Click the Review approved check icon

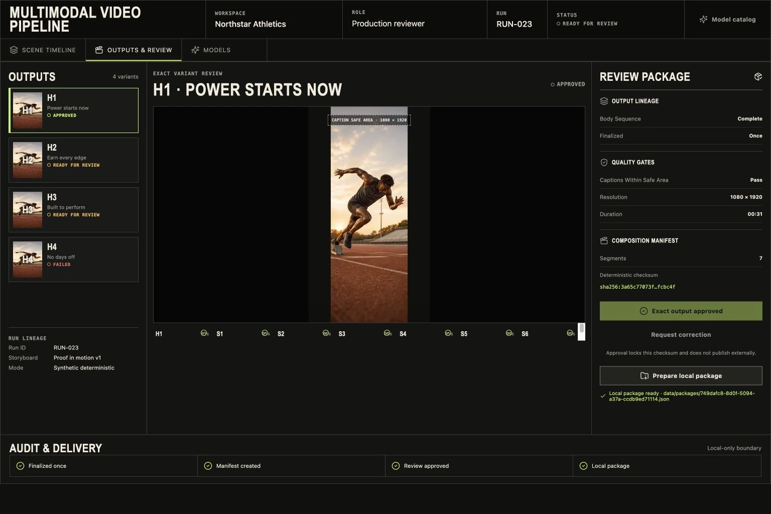(396, 466)
